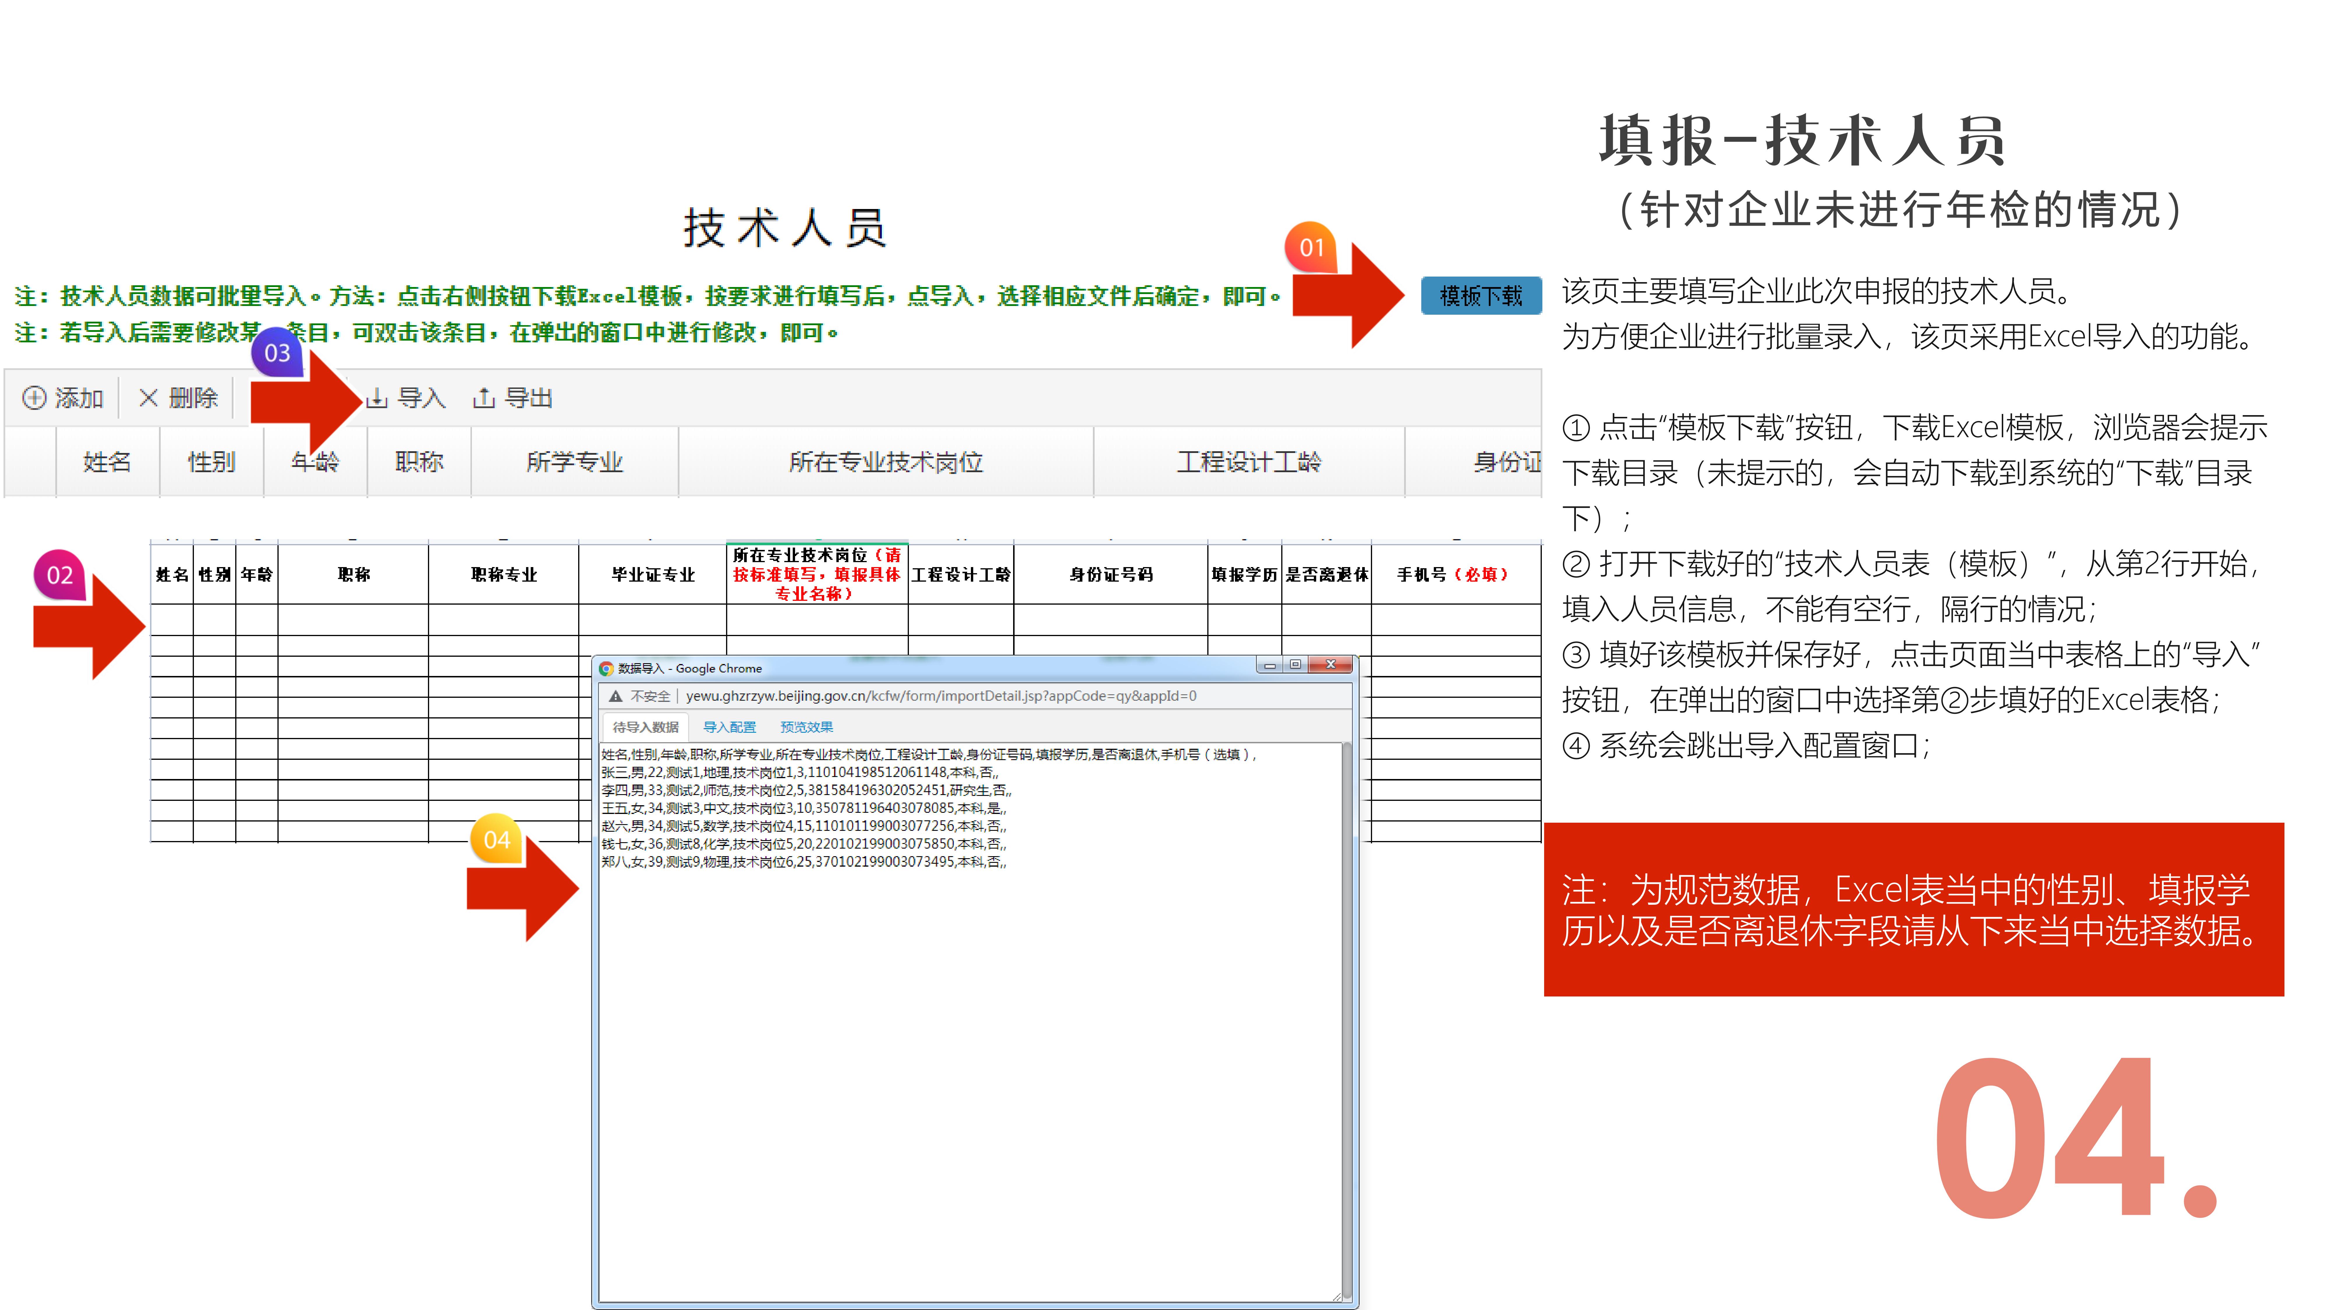
Task: Click the Excel template 毕业证专业 header cell
Action: pyautogui.click(x=653, y=574)
